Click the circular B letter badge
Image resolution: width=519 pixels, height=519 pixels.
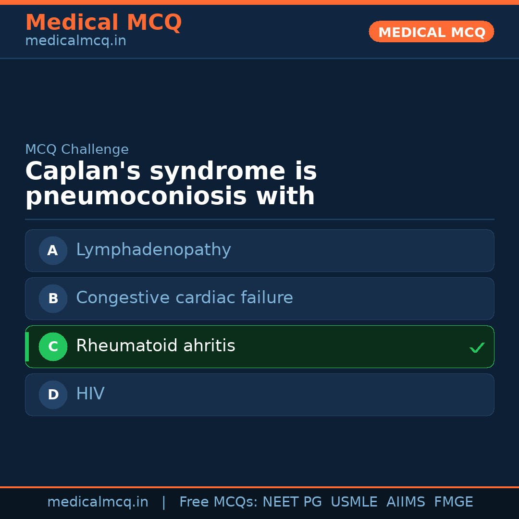coord(53,298)
